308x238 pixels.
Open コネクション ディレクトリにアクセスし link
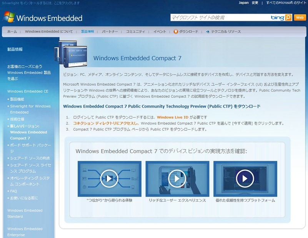click(x=106, y=123)
